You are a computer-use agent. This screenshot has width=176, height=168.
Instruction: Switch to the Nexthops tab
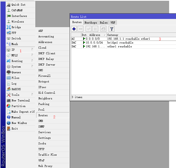click(91, 23)
